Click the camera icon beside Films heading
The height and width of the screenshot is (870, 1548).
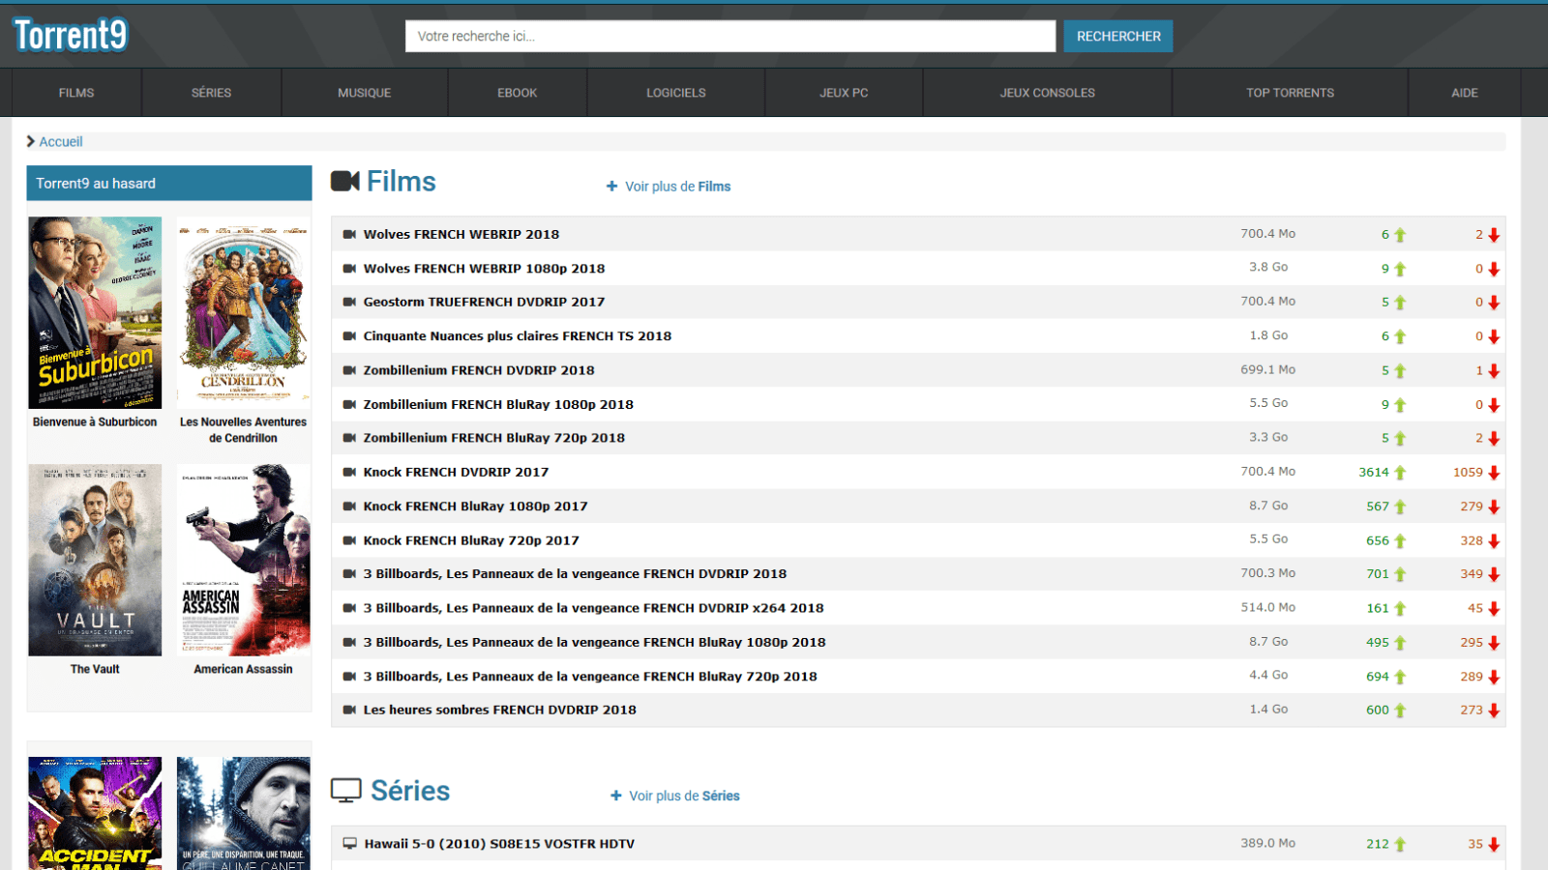pyautogui.click(x=345, y=182)
